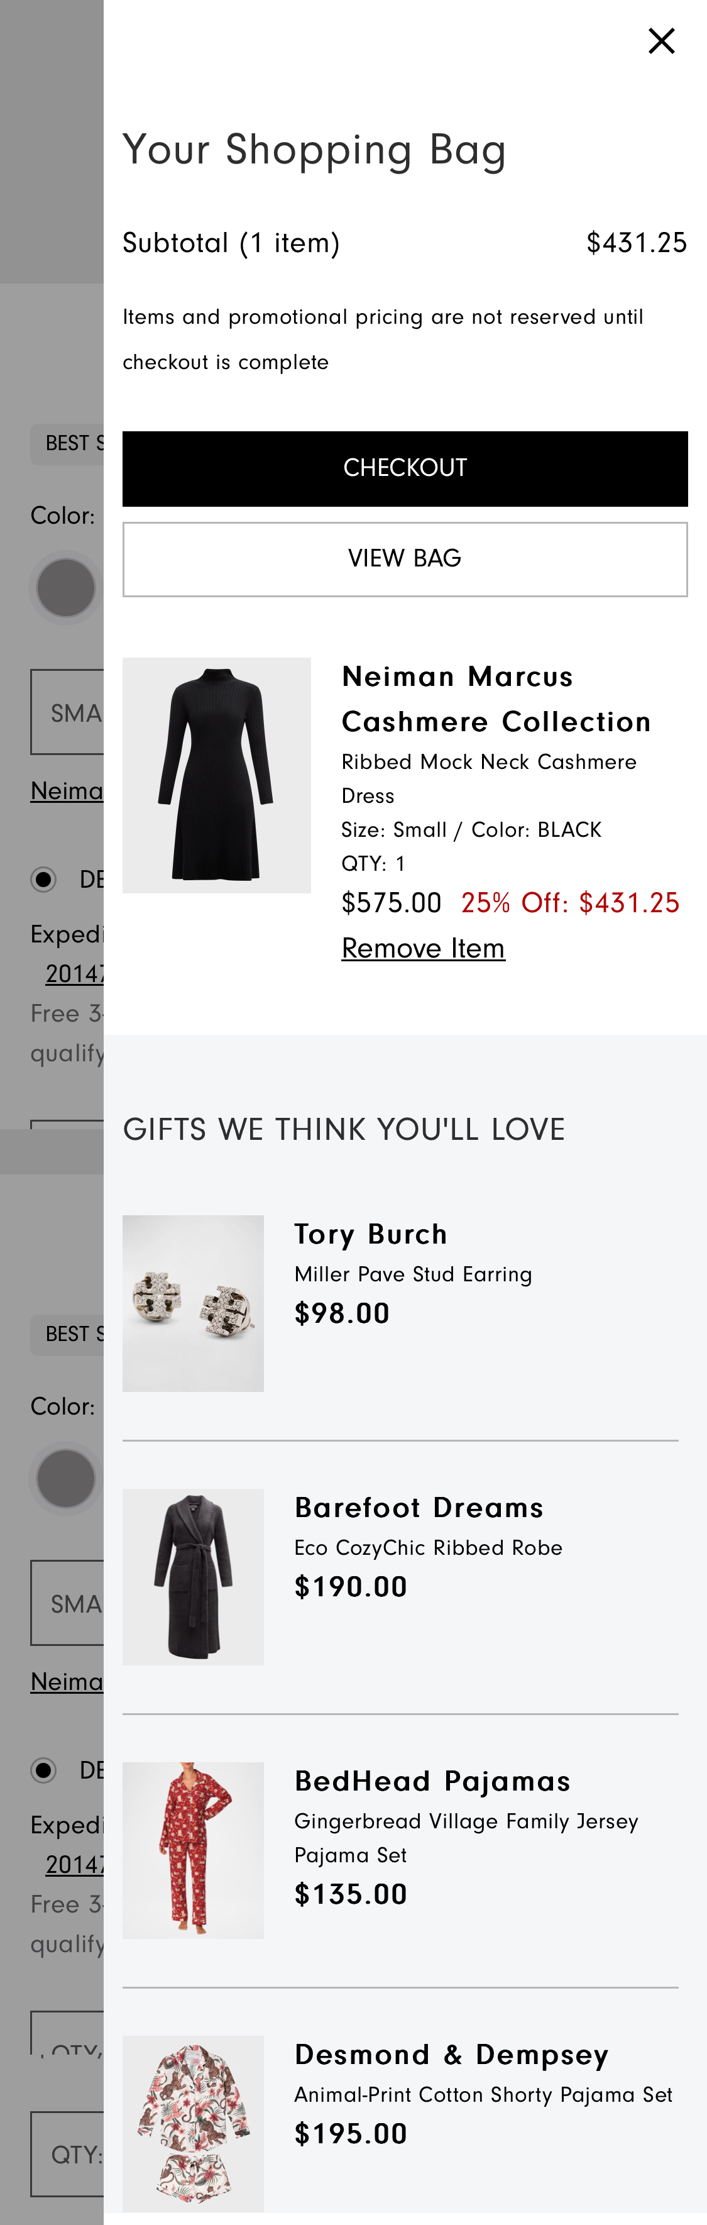Select the upper delivery radio button
Image resolution: width=707 pixels, height=2225 pixels.
(x=43, y=880)
